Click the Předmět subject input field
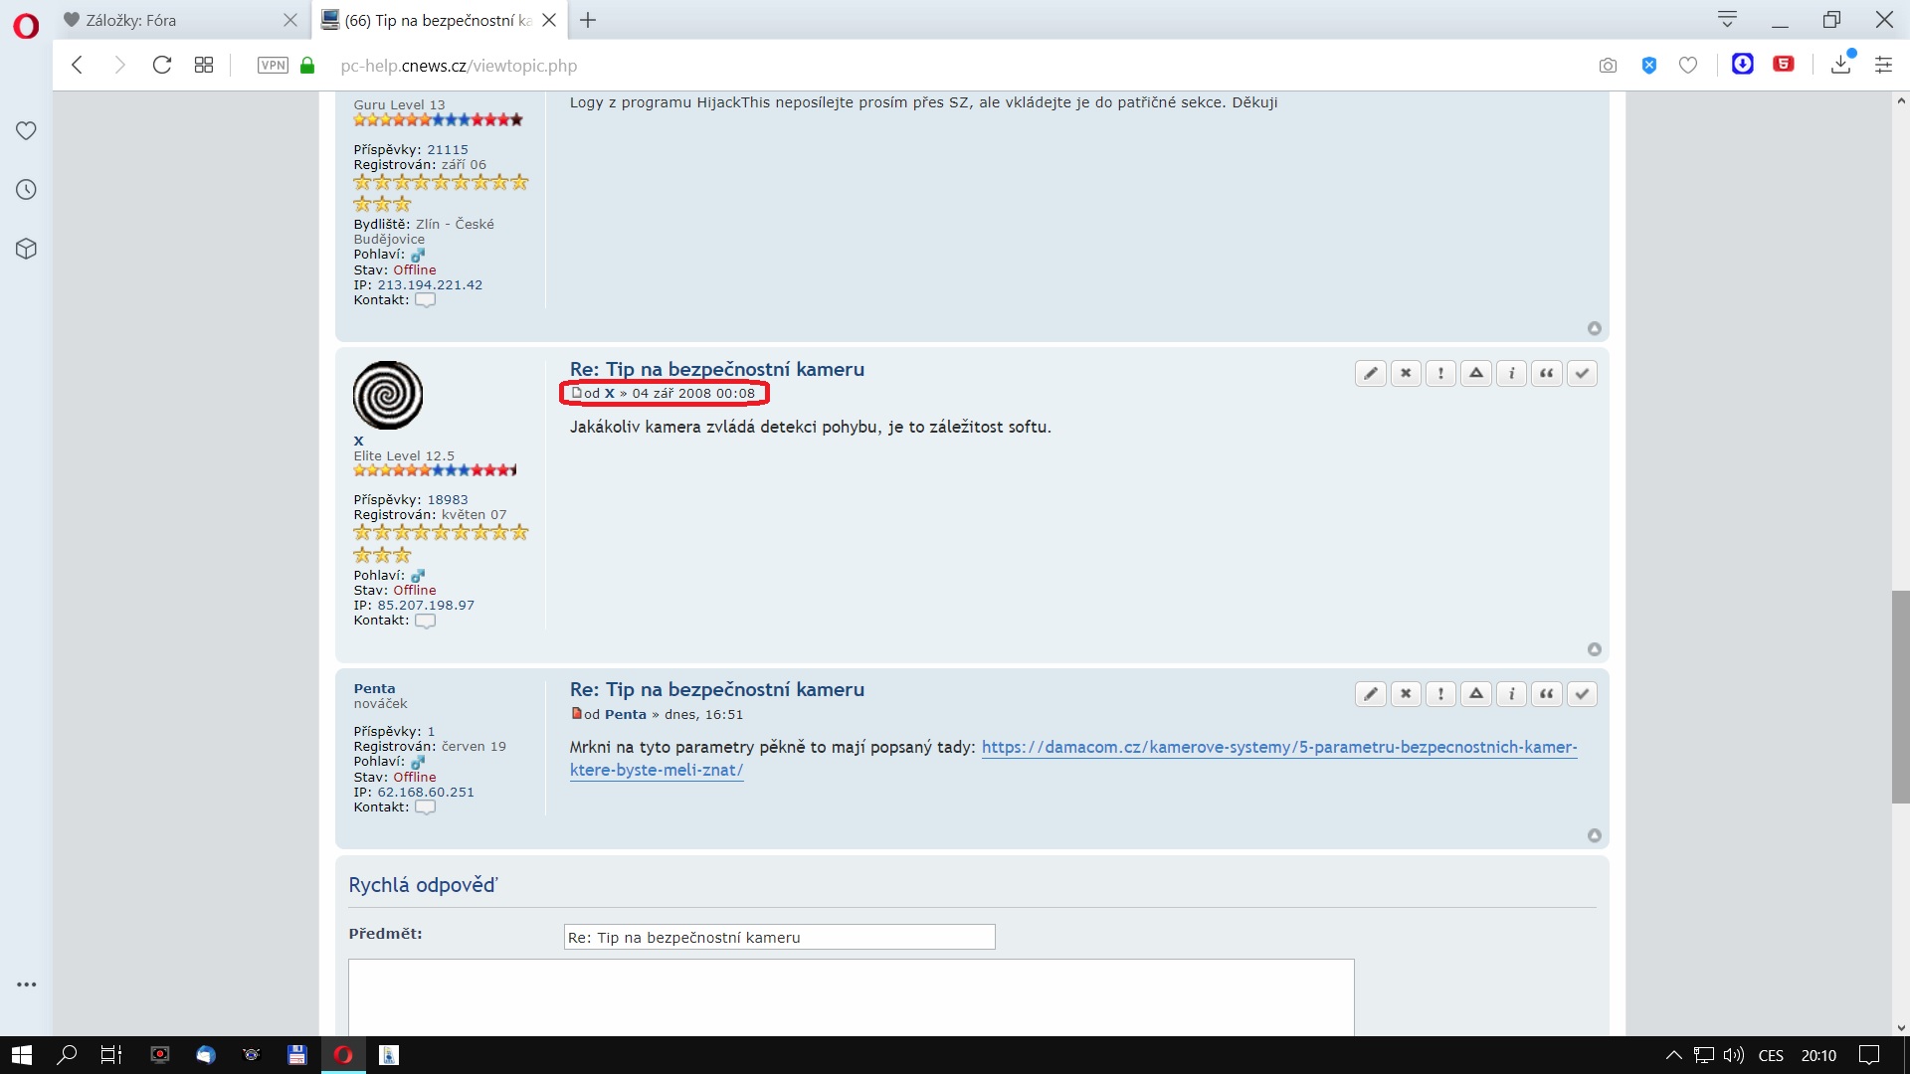Image resolution: width=1910 pixels, height=1074 pixels. [x=779, y=937]
